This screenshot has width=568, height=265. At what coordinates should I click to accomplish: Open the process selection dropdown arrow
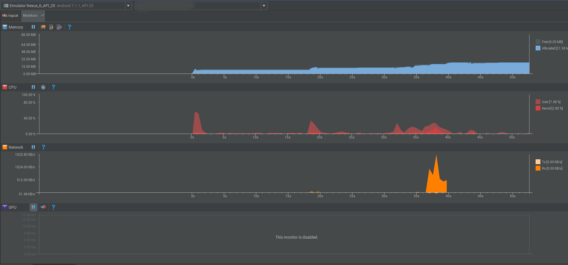pyautogui.click(x=264, y=6)
